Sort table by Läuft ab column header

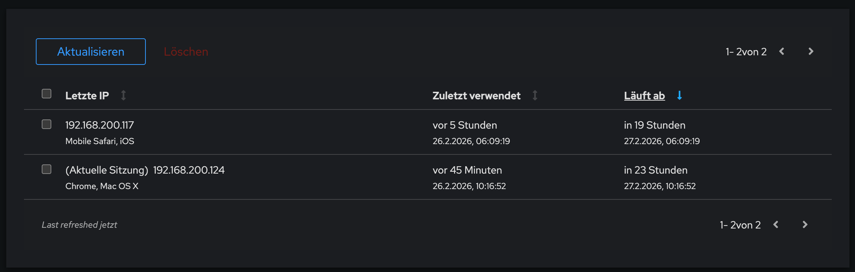click(x=644, y=96)
